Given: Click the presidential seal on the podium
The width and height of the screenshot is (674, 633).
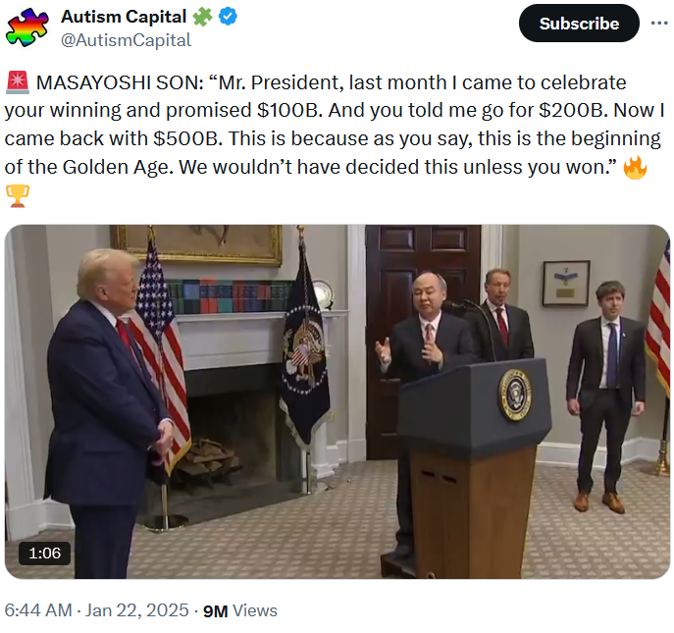Looking at the screenshot, I should click(x=514, y=396).
